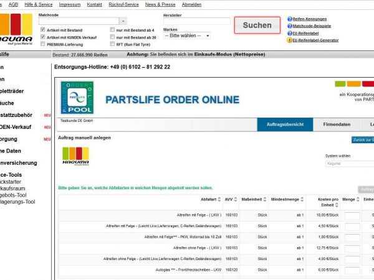Click 'Bestand: 27.666.990 Reifen' status text
The width and height of the screenshot is (374, 280).
[x=80, y=55]
